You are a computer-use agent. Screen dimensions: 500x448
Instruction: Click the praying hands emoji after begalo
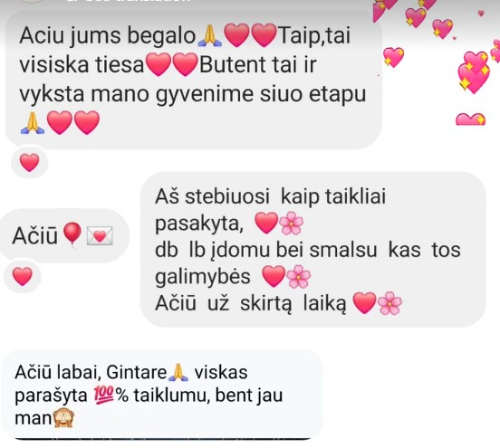(209, 35)
